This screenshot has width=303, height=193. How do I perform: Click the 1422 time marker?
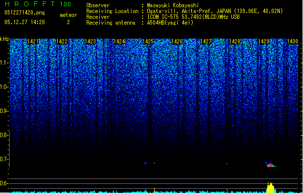[62, 41]
